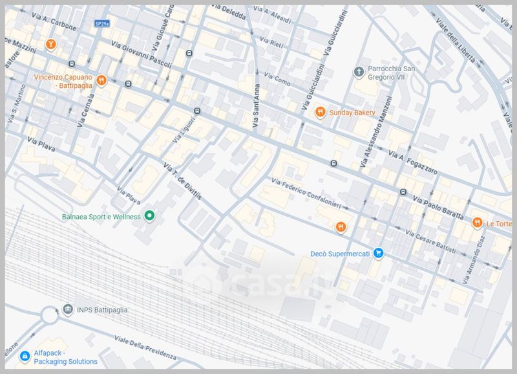Click the bus stop beside Via Liguori
This screenshot has width=517, height=374.
(x=197, y=111)
